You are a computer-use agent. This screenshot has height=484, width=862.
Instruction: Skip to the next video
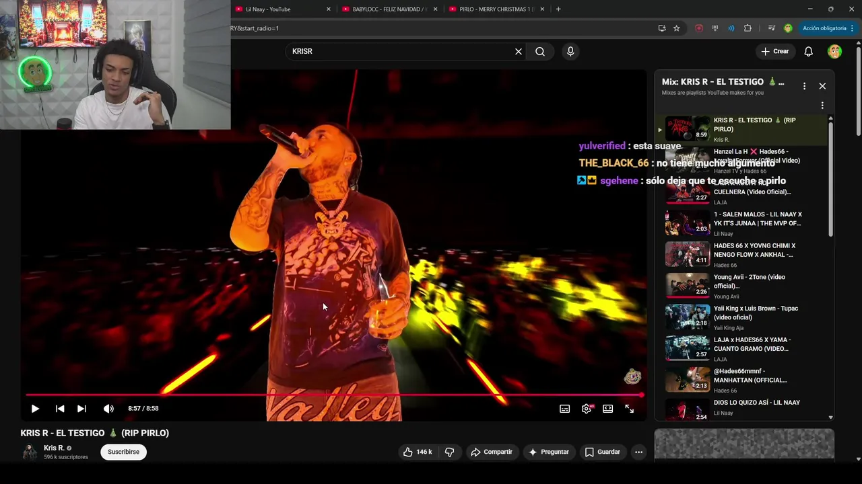81,409
